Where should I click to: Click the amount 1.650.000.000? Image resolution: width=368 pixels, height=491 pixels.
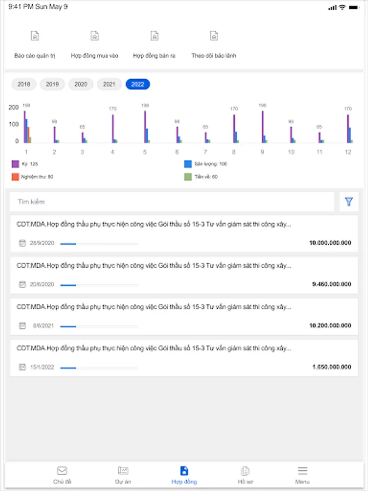pyautogui.click(x=331, y=367)
